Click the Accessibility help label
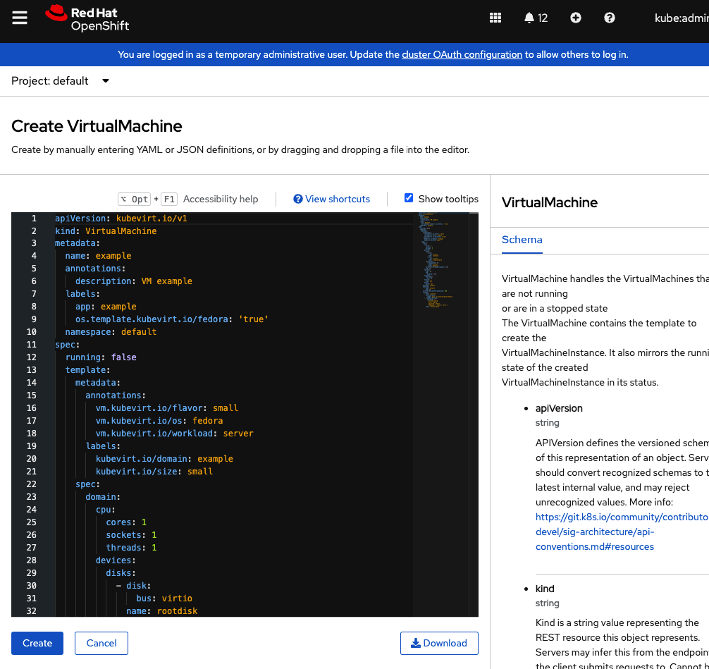 point(221,200)
